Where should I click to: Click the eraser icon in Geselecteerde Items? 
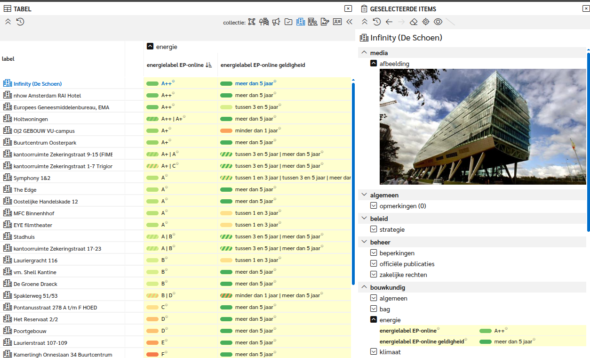(413, 22)
